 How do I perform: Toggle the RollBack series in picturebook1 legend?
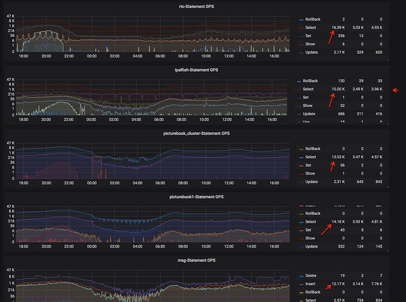pyautogui.click(x=313, y=213)
